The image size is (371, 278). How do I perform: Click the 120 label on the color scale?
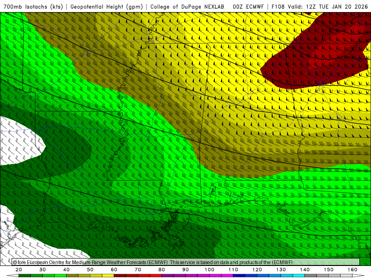pos(257,270)
